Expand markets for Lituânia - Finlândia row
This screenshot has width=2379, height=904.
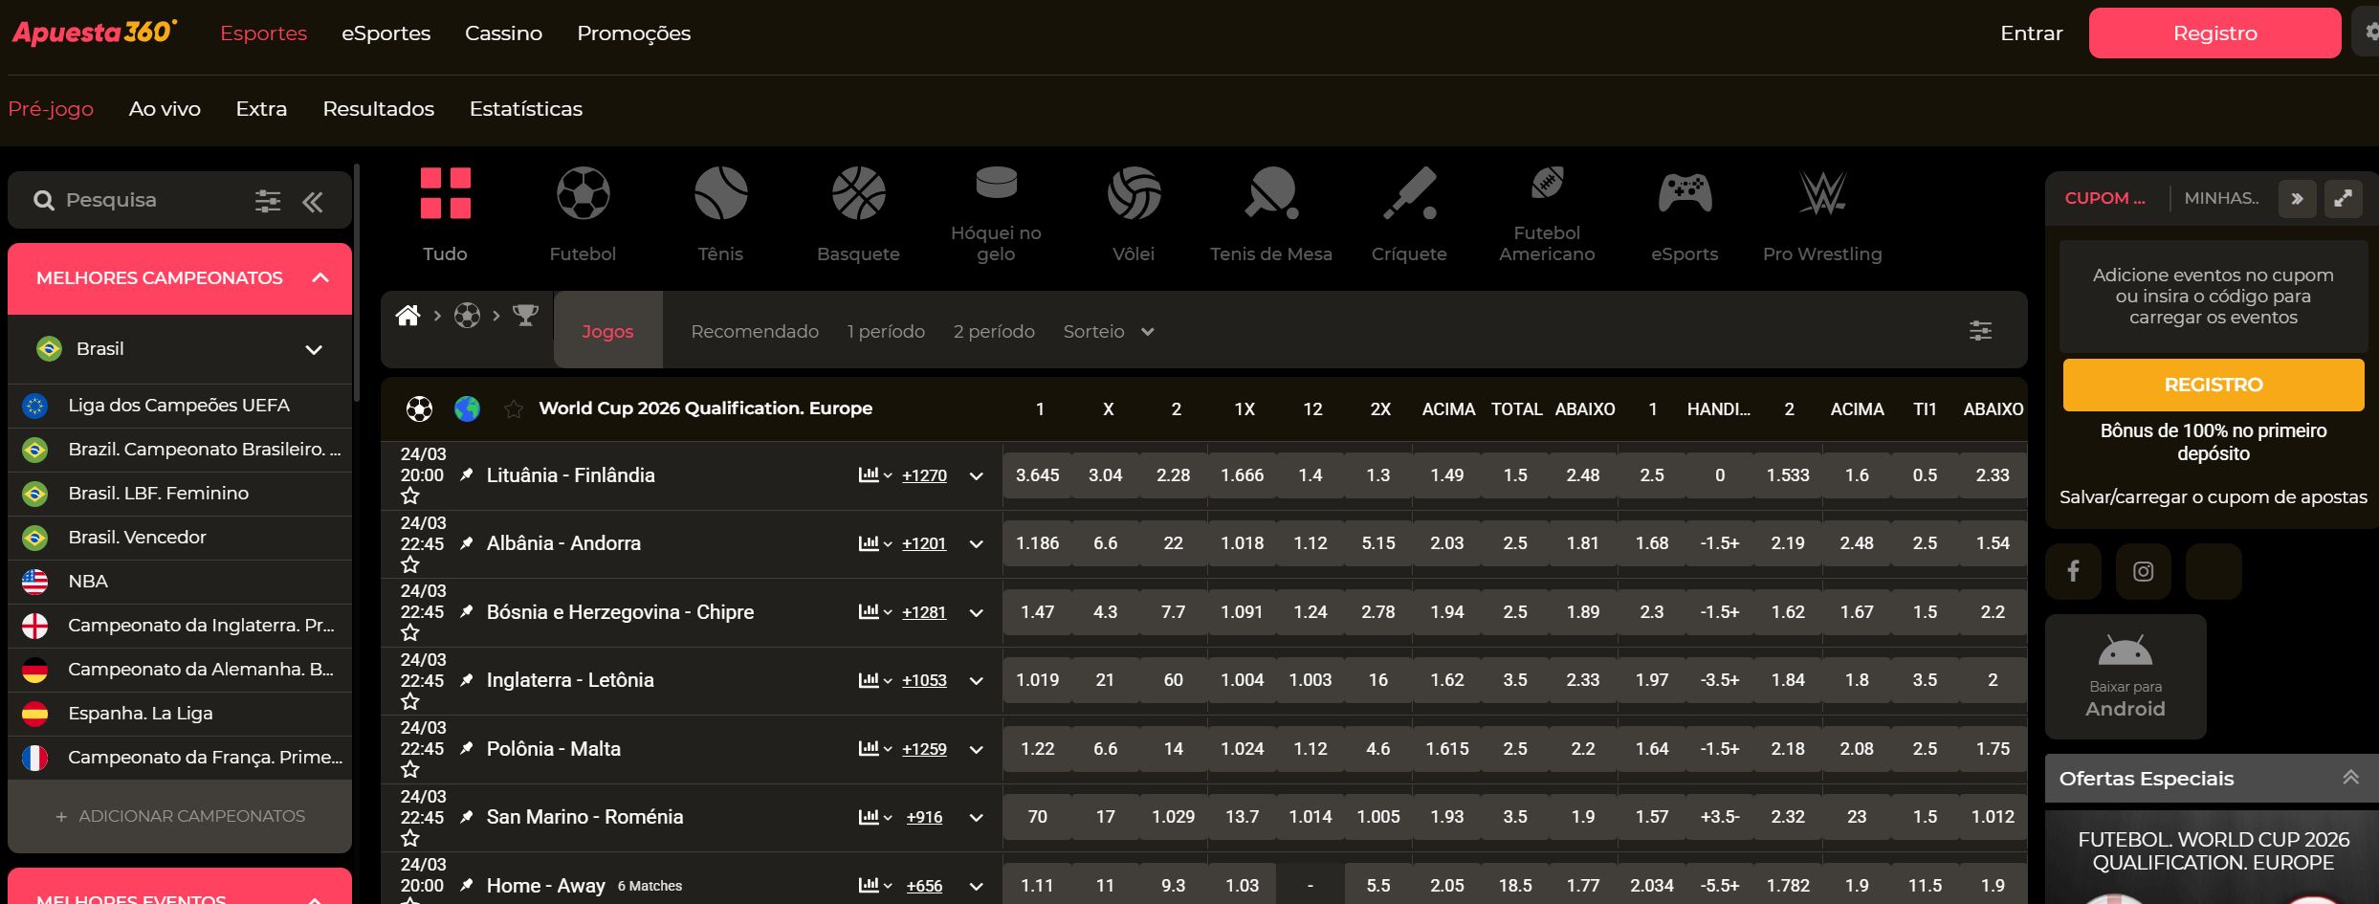(x=976, y=475)
